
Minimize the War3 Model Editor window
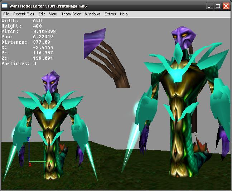tap(209, 6)
